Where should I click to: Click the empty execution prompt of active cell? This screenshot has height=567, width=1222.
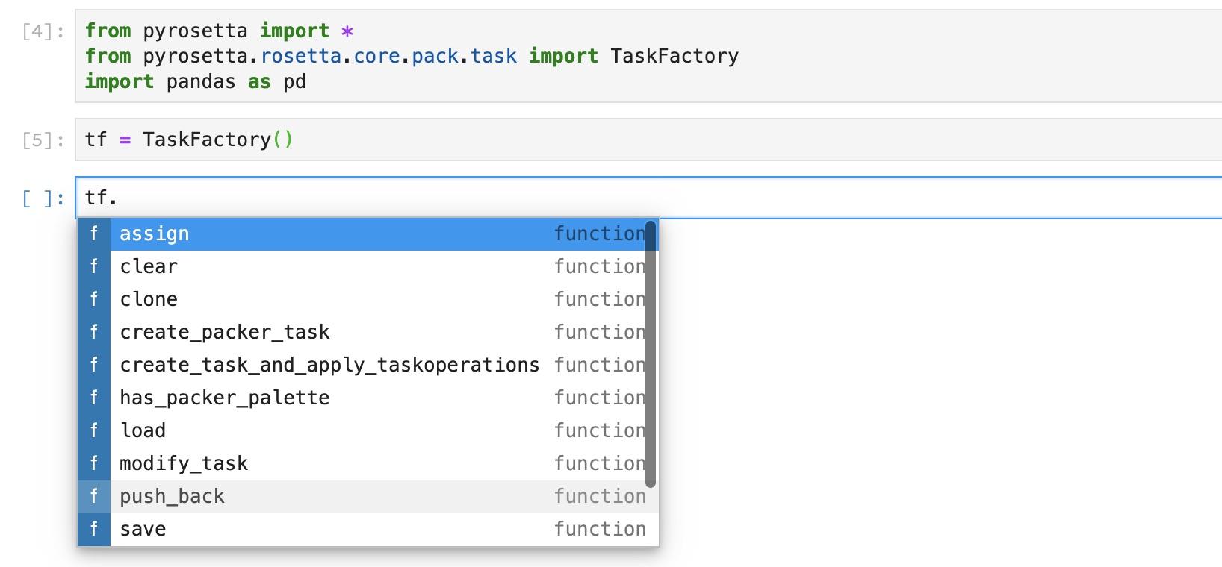pyautogui.click(x=43, y=198)
